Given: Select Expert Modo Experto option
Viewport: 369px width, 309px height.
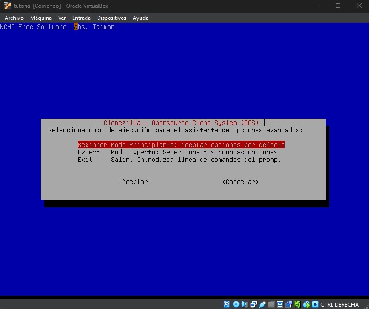Looking at the screenshot, I should tap(178, 152).
